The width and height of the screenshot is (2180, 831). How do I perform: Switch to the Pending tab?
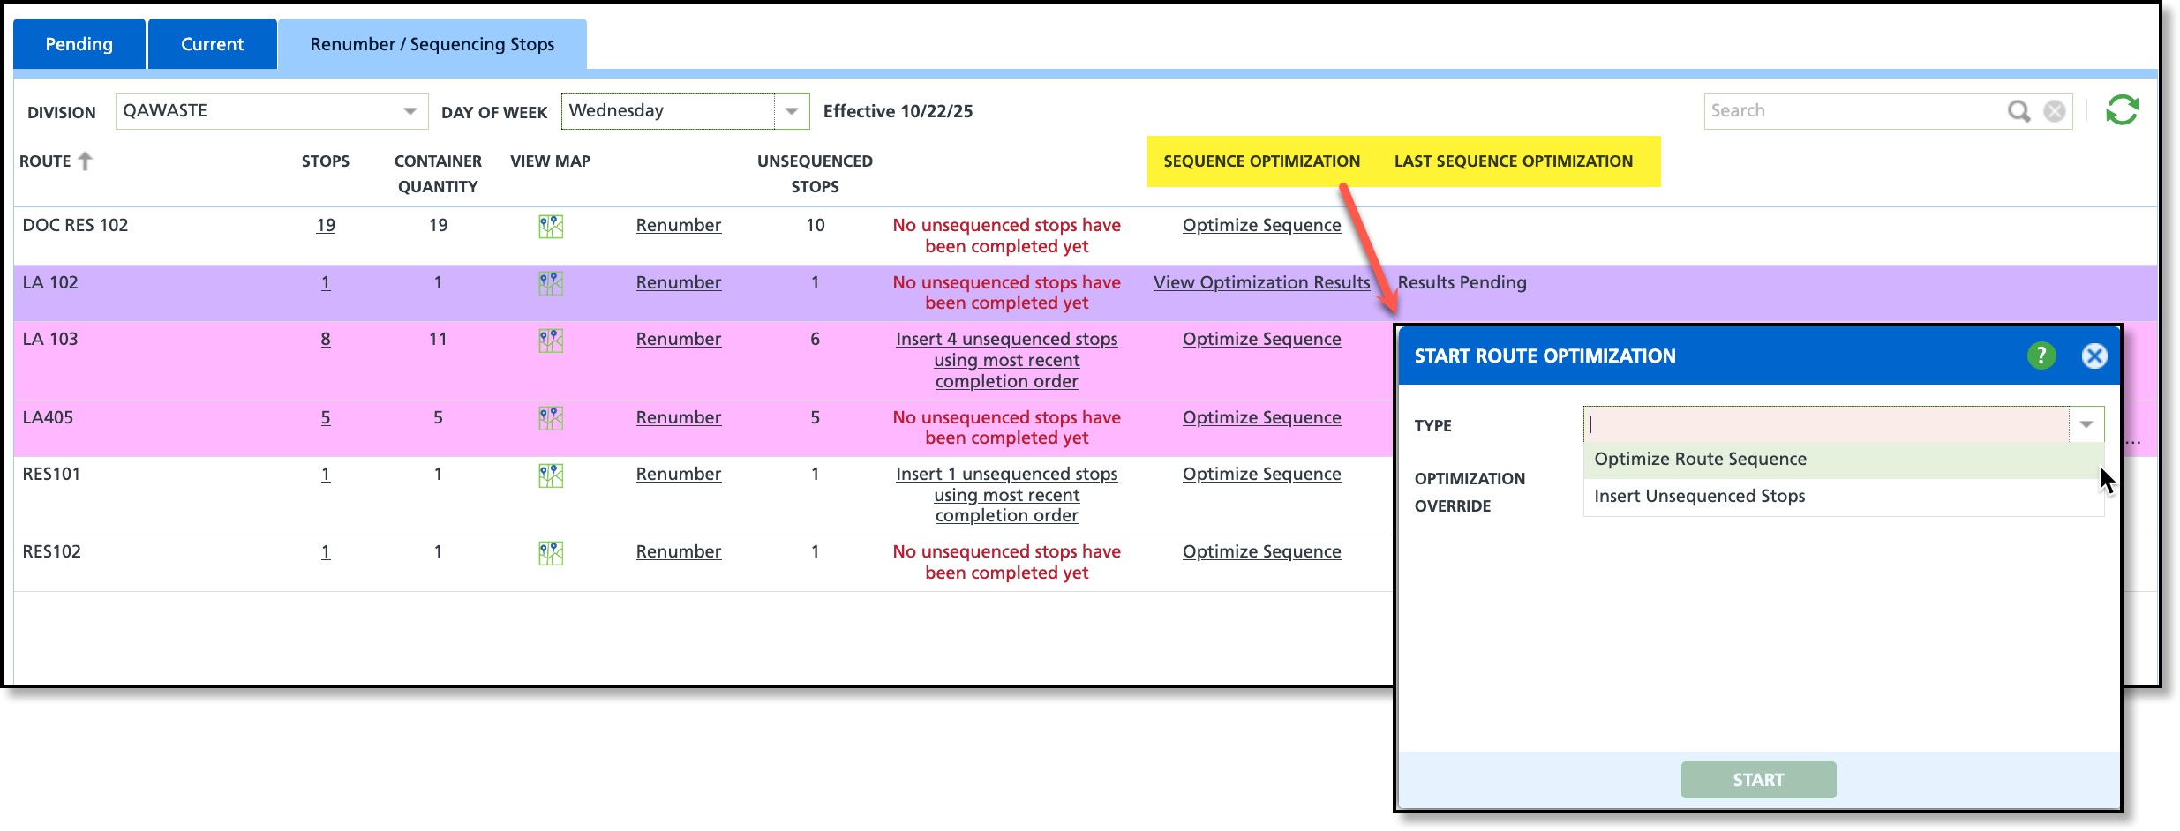[x=79, y=44]
